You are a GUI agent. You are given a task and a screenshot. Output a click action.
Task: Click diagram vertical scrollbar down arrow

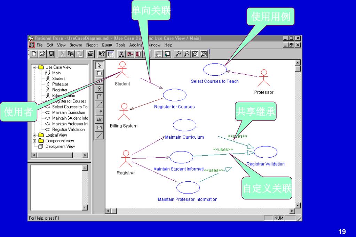pyautogui.click(x=298, y=205)
